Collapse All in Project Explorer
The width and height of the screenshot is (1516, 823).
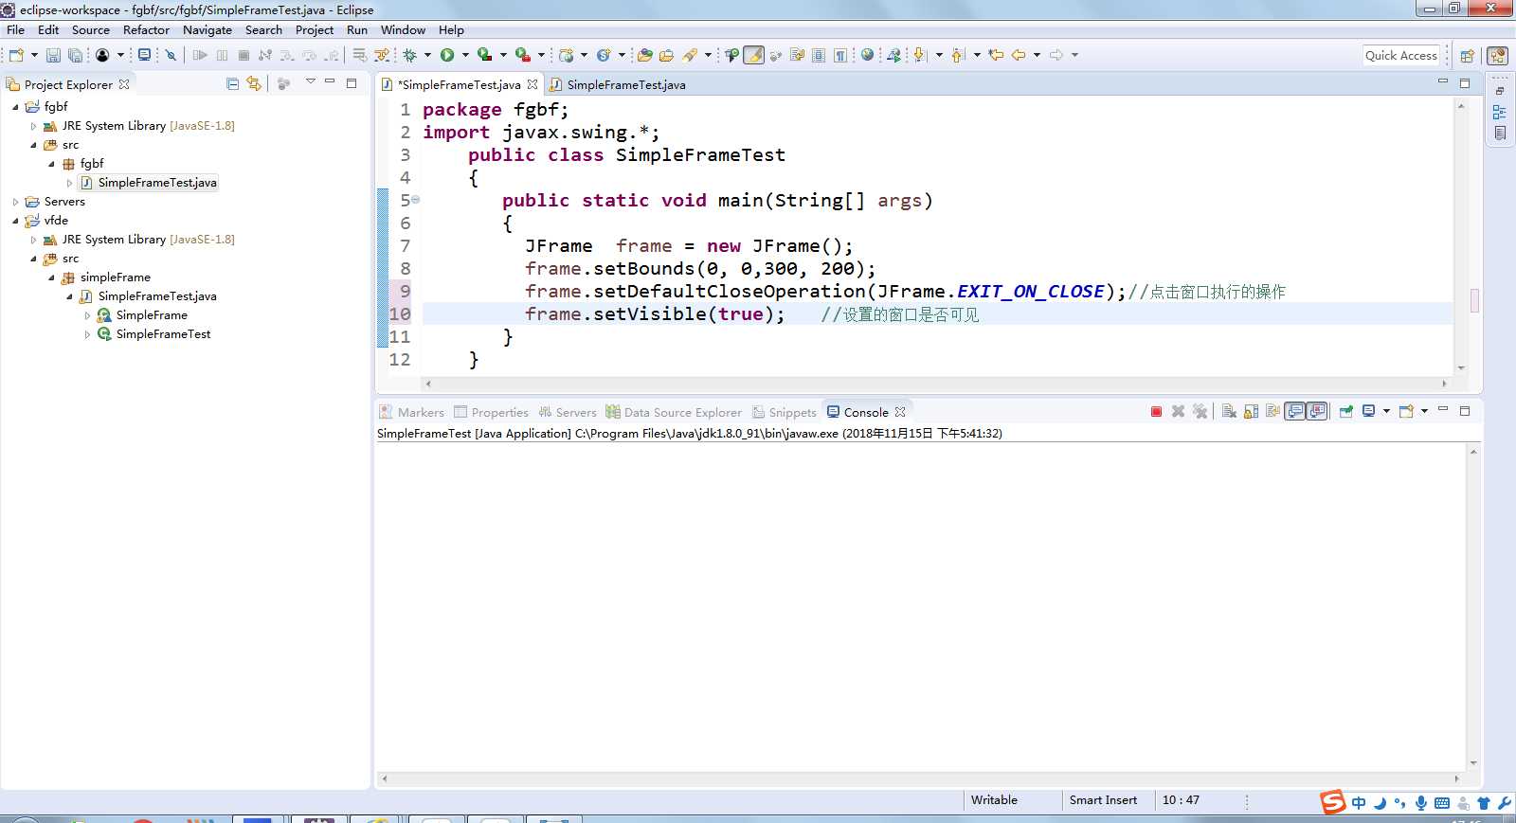click(232, 84)
